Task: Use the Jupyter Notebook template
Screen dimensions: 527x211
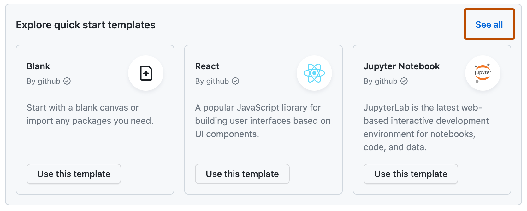Action: pos(411,174)
